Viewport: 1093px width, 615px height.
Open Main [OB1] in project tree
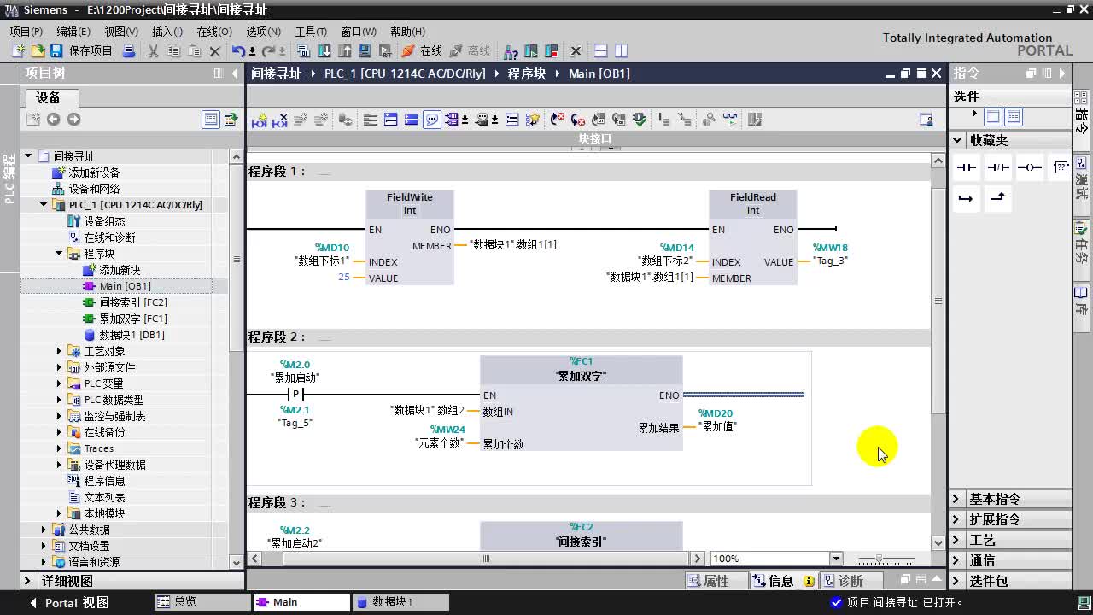point(125,286)
